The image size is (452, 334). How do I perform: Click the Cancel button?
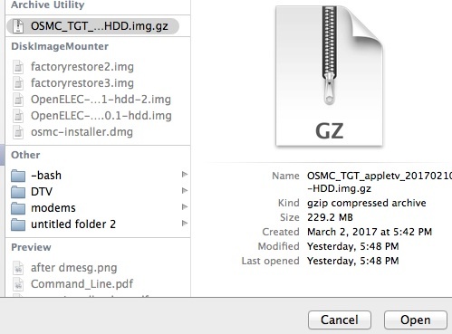click(340, 320)
